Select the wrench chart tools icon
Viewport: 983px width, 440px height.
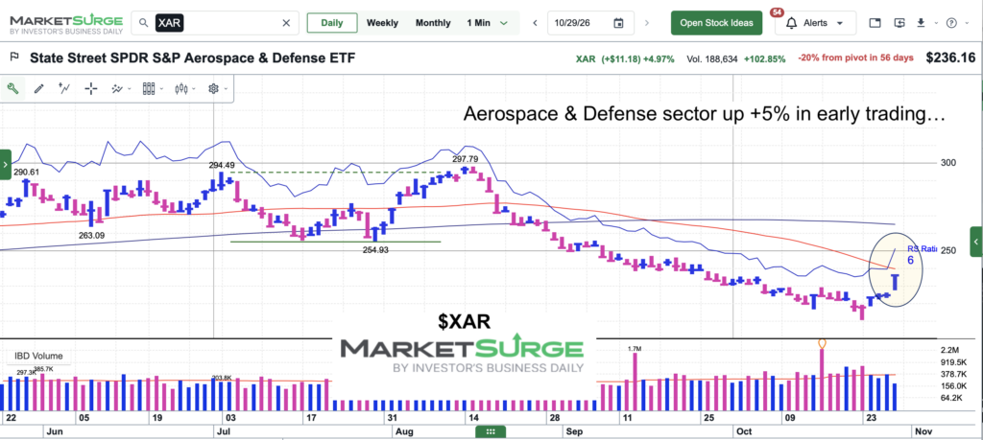click(12, 88)
